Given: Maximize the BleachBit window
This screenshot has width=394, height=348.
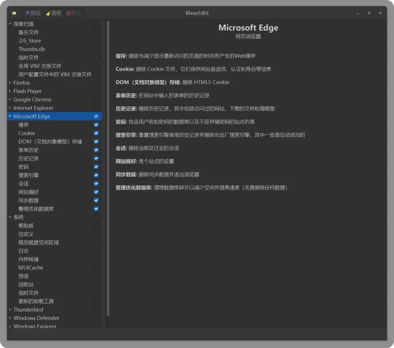Looking at the screenshot, I should (369, 13).
